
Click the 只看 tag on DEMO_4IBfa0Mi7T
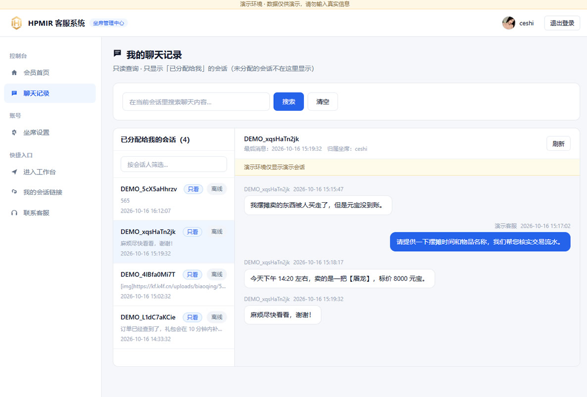pyautogui.click(x=193, y=274)
